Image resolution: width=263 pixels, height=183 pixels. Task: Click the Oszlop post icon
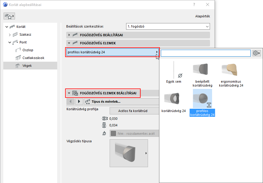point(18,50)
